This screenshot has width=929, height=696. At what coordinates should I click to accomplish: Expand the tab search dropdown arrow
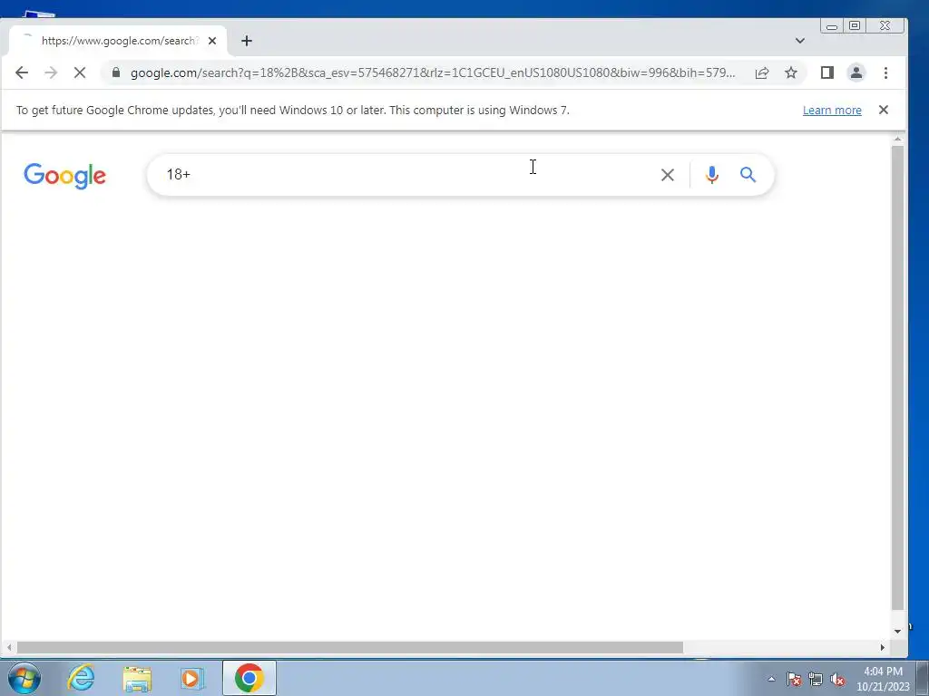click(x=800, y=41)
